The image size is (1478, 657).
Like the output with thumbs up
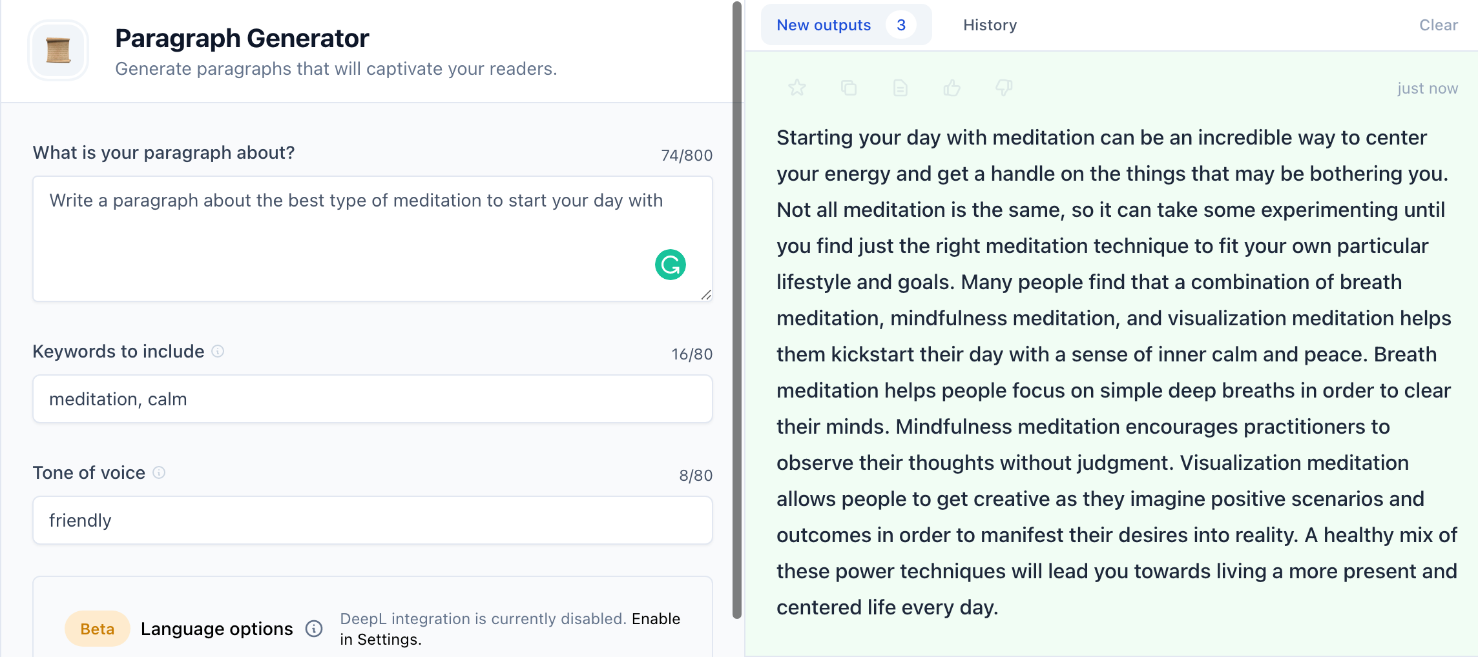click(x=952, y=88)
